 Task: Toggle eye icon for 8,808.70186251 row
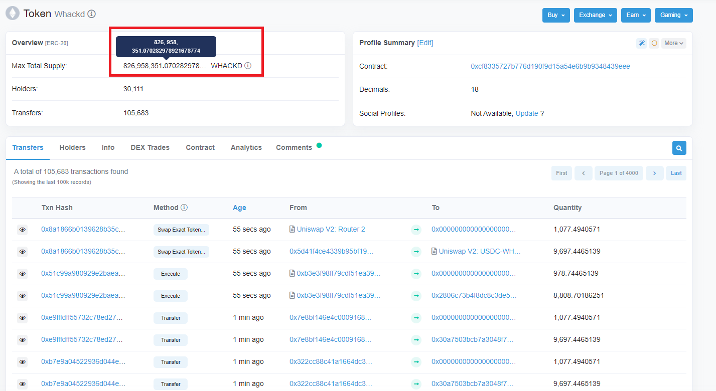(x=22, y=296)
